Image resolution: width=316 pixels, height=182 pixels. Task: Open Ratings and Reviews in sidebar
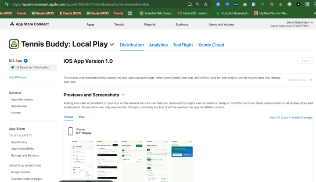click(x=25, y=155)
